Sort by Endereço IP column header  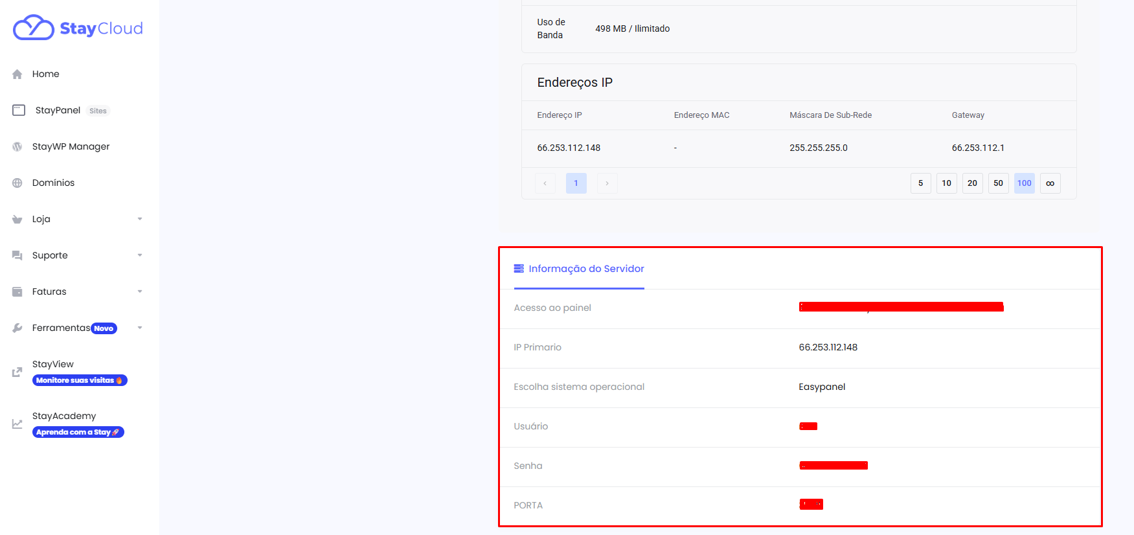coord(560,115)
